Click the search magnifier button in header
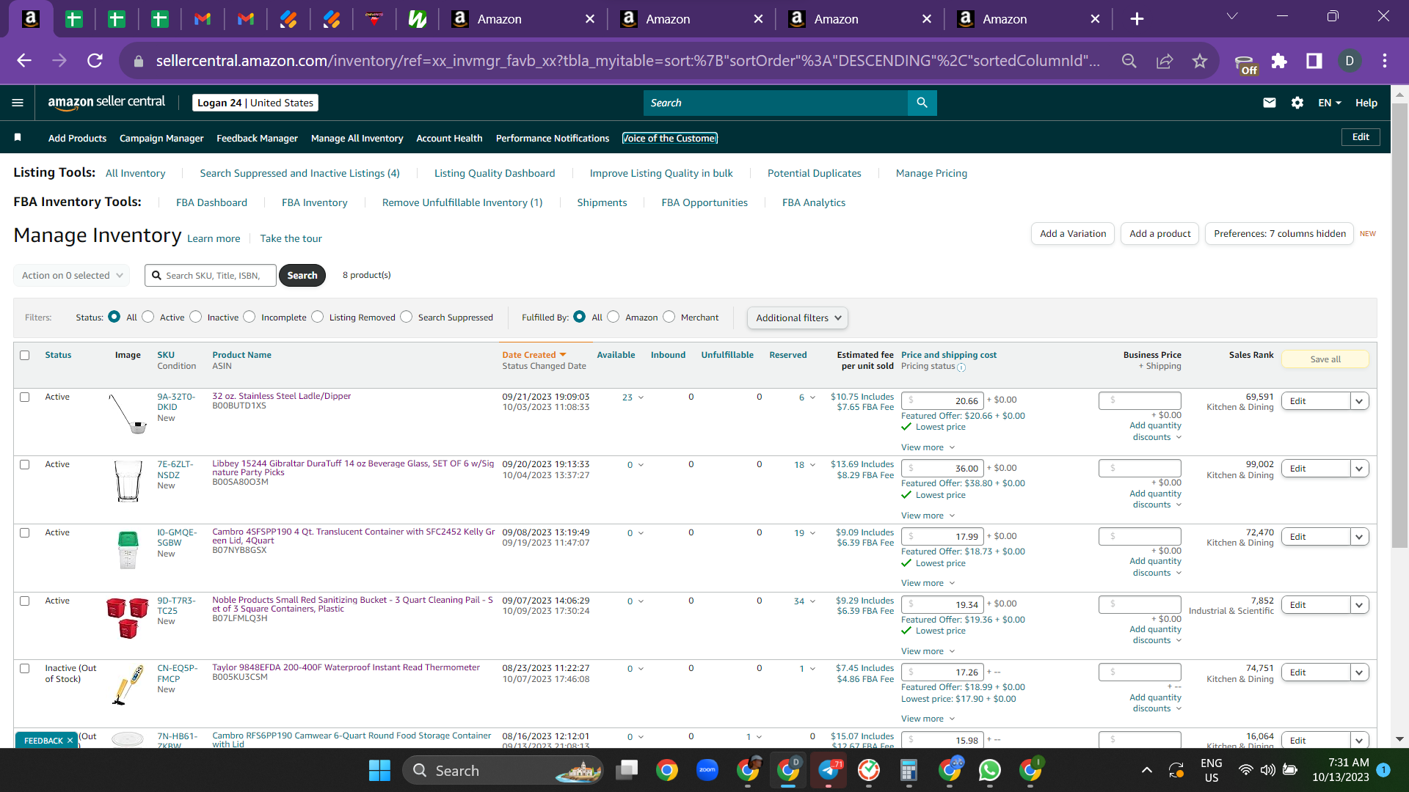The image size is (1409, 792). pos(922,103)
